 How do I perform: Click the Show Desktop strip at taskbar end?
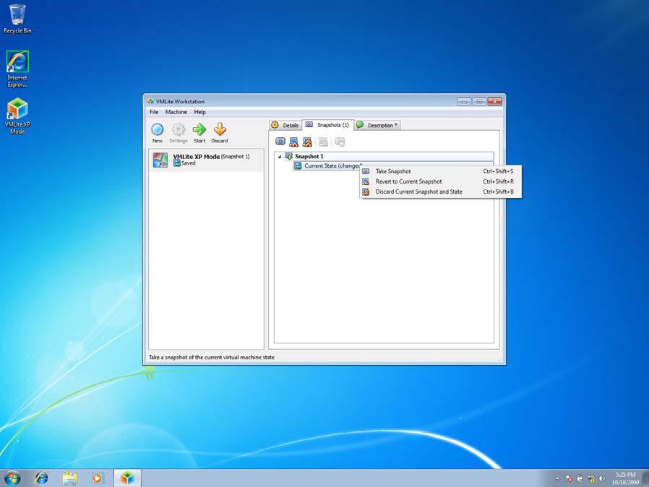645,478
